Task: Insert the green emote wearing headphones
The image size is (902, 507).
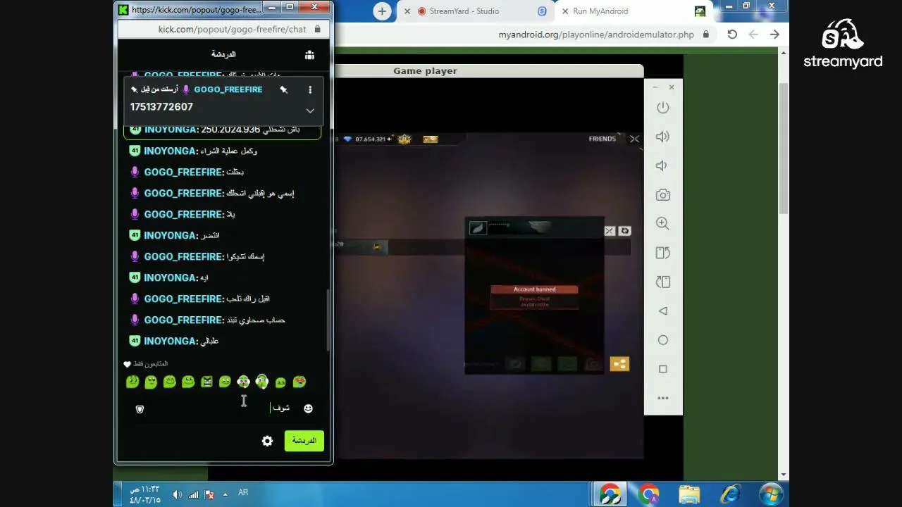Action: (x=261, y=382)
